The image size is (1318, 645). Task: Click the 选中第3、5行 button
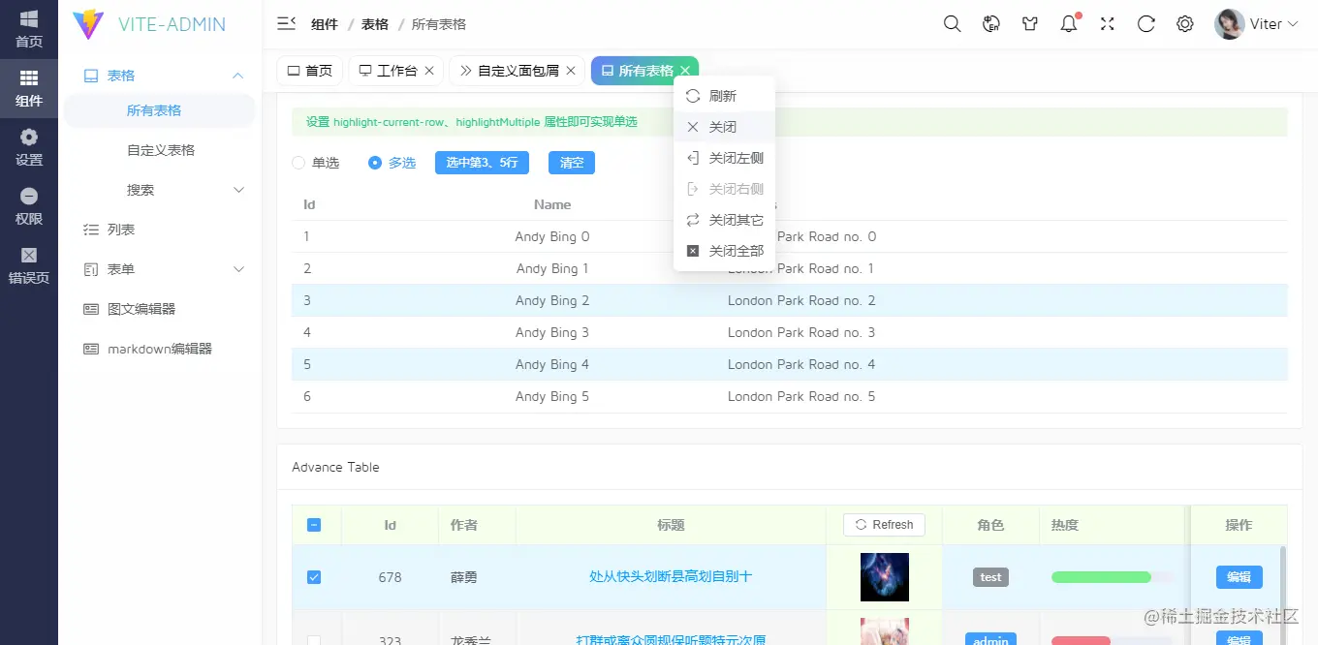coord(482,163)
